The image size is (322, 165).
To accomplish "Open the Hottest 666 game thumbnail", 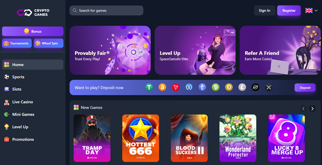I will 141,138.
